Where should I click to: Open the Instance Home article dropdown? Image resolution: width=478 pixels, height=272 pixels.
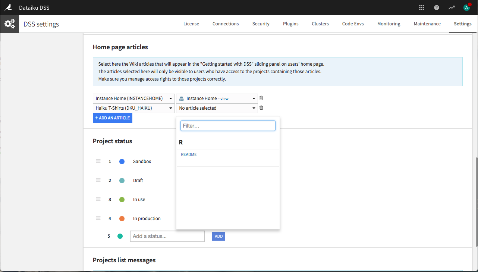click(x=217, y=99)
